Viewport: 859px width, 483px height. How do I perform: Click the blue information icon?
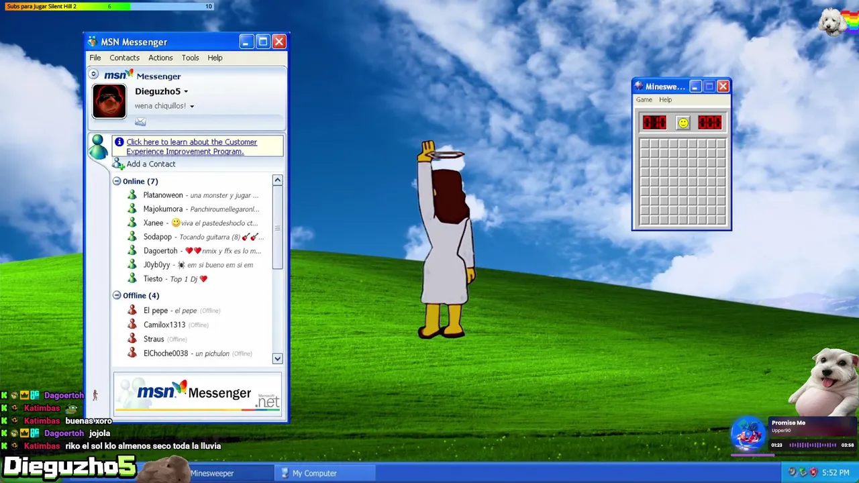pos(119,142)
